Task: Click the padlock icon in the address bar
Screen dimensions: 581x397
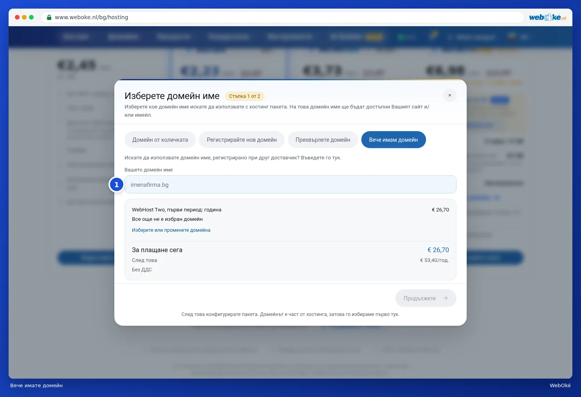Action: [49, 17]
